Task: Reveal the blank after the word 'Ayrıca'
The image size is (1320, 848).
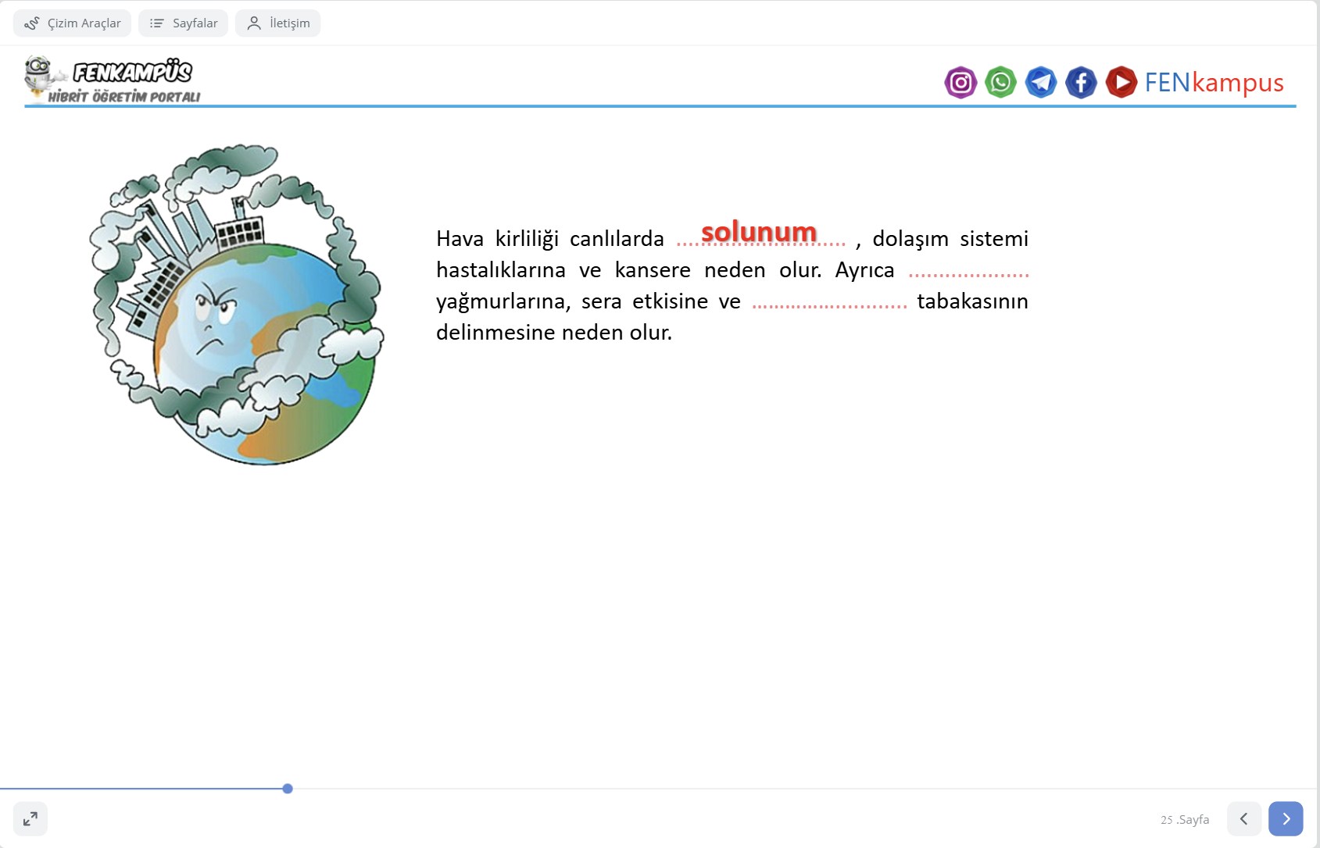Action: [x=968, y=273]
